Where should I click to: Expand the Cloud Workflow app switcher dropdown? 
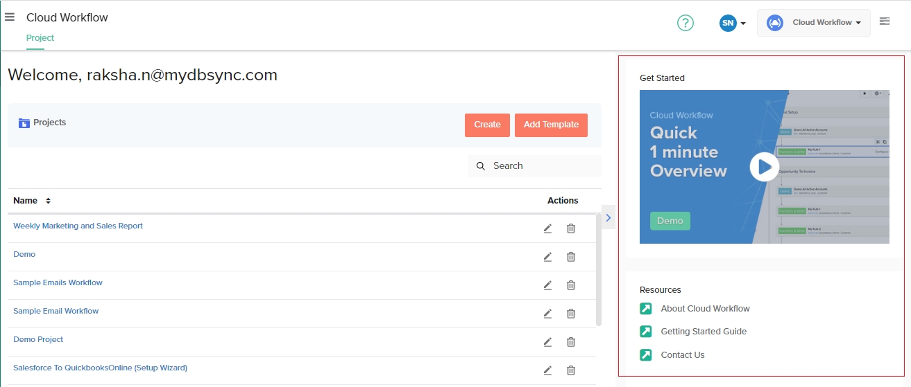click(813, 23)
